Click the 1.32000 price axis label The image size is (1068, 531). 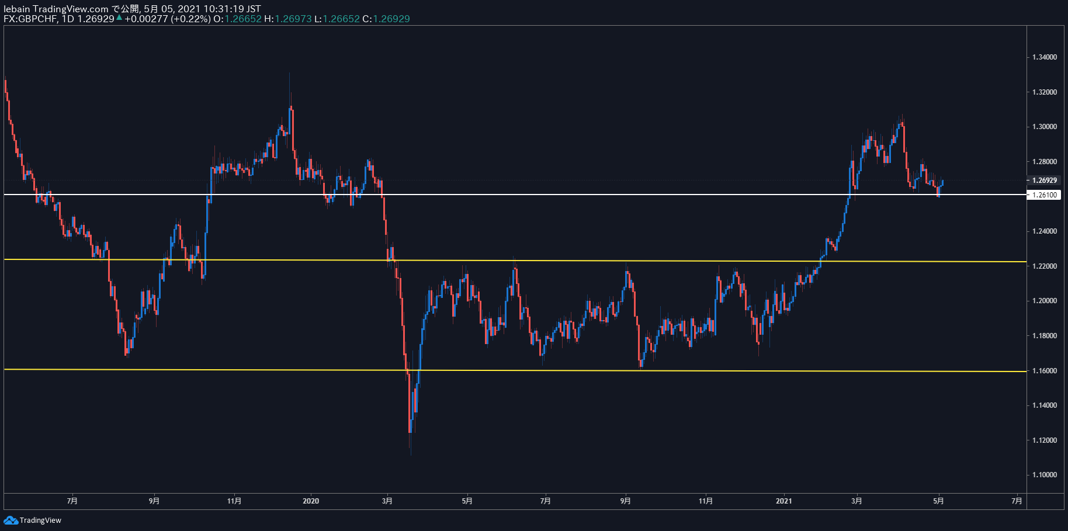pos(1044,92)
